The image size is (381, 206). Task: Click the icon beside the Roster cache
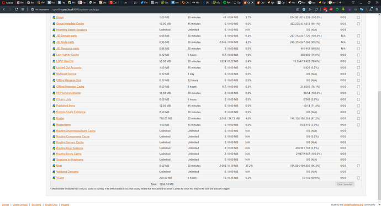coord(54,119)
